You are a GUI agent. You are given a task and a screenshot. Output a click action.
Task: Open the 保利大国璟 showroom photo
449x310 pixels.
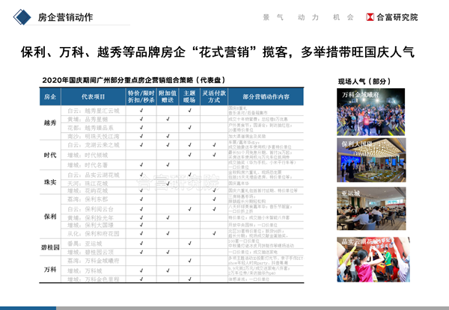371,160
